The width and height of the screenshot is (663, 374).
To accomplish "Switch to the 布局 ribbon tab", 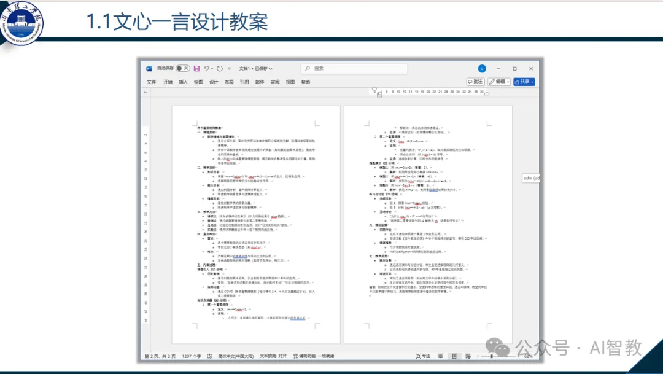I will coord(229,82).
